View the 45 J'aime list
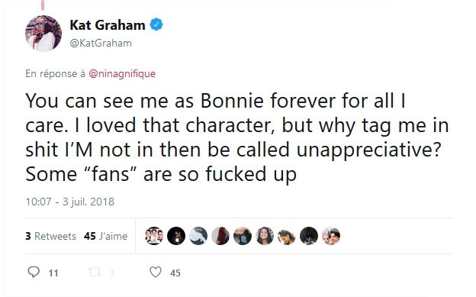476x297 pixels. pos(105,236)
